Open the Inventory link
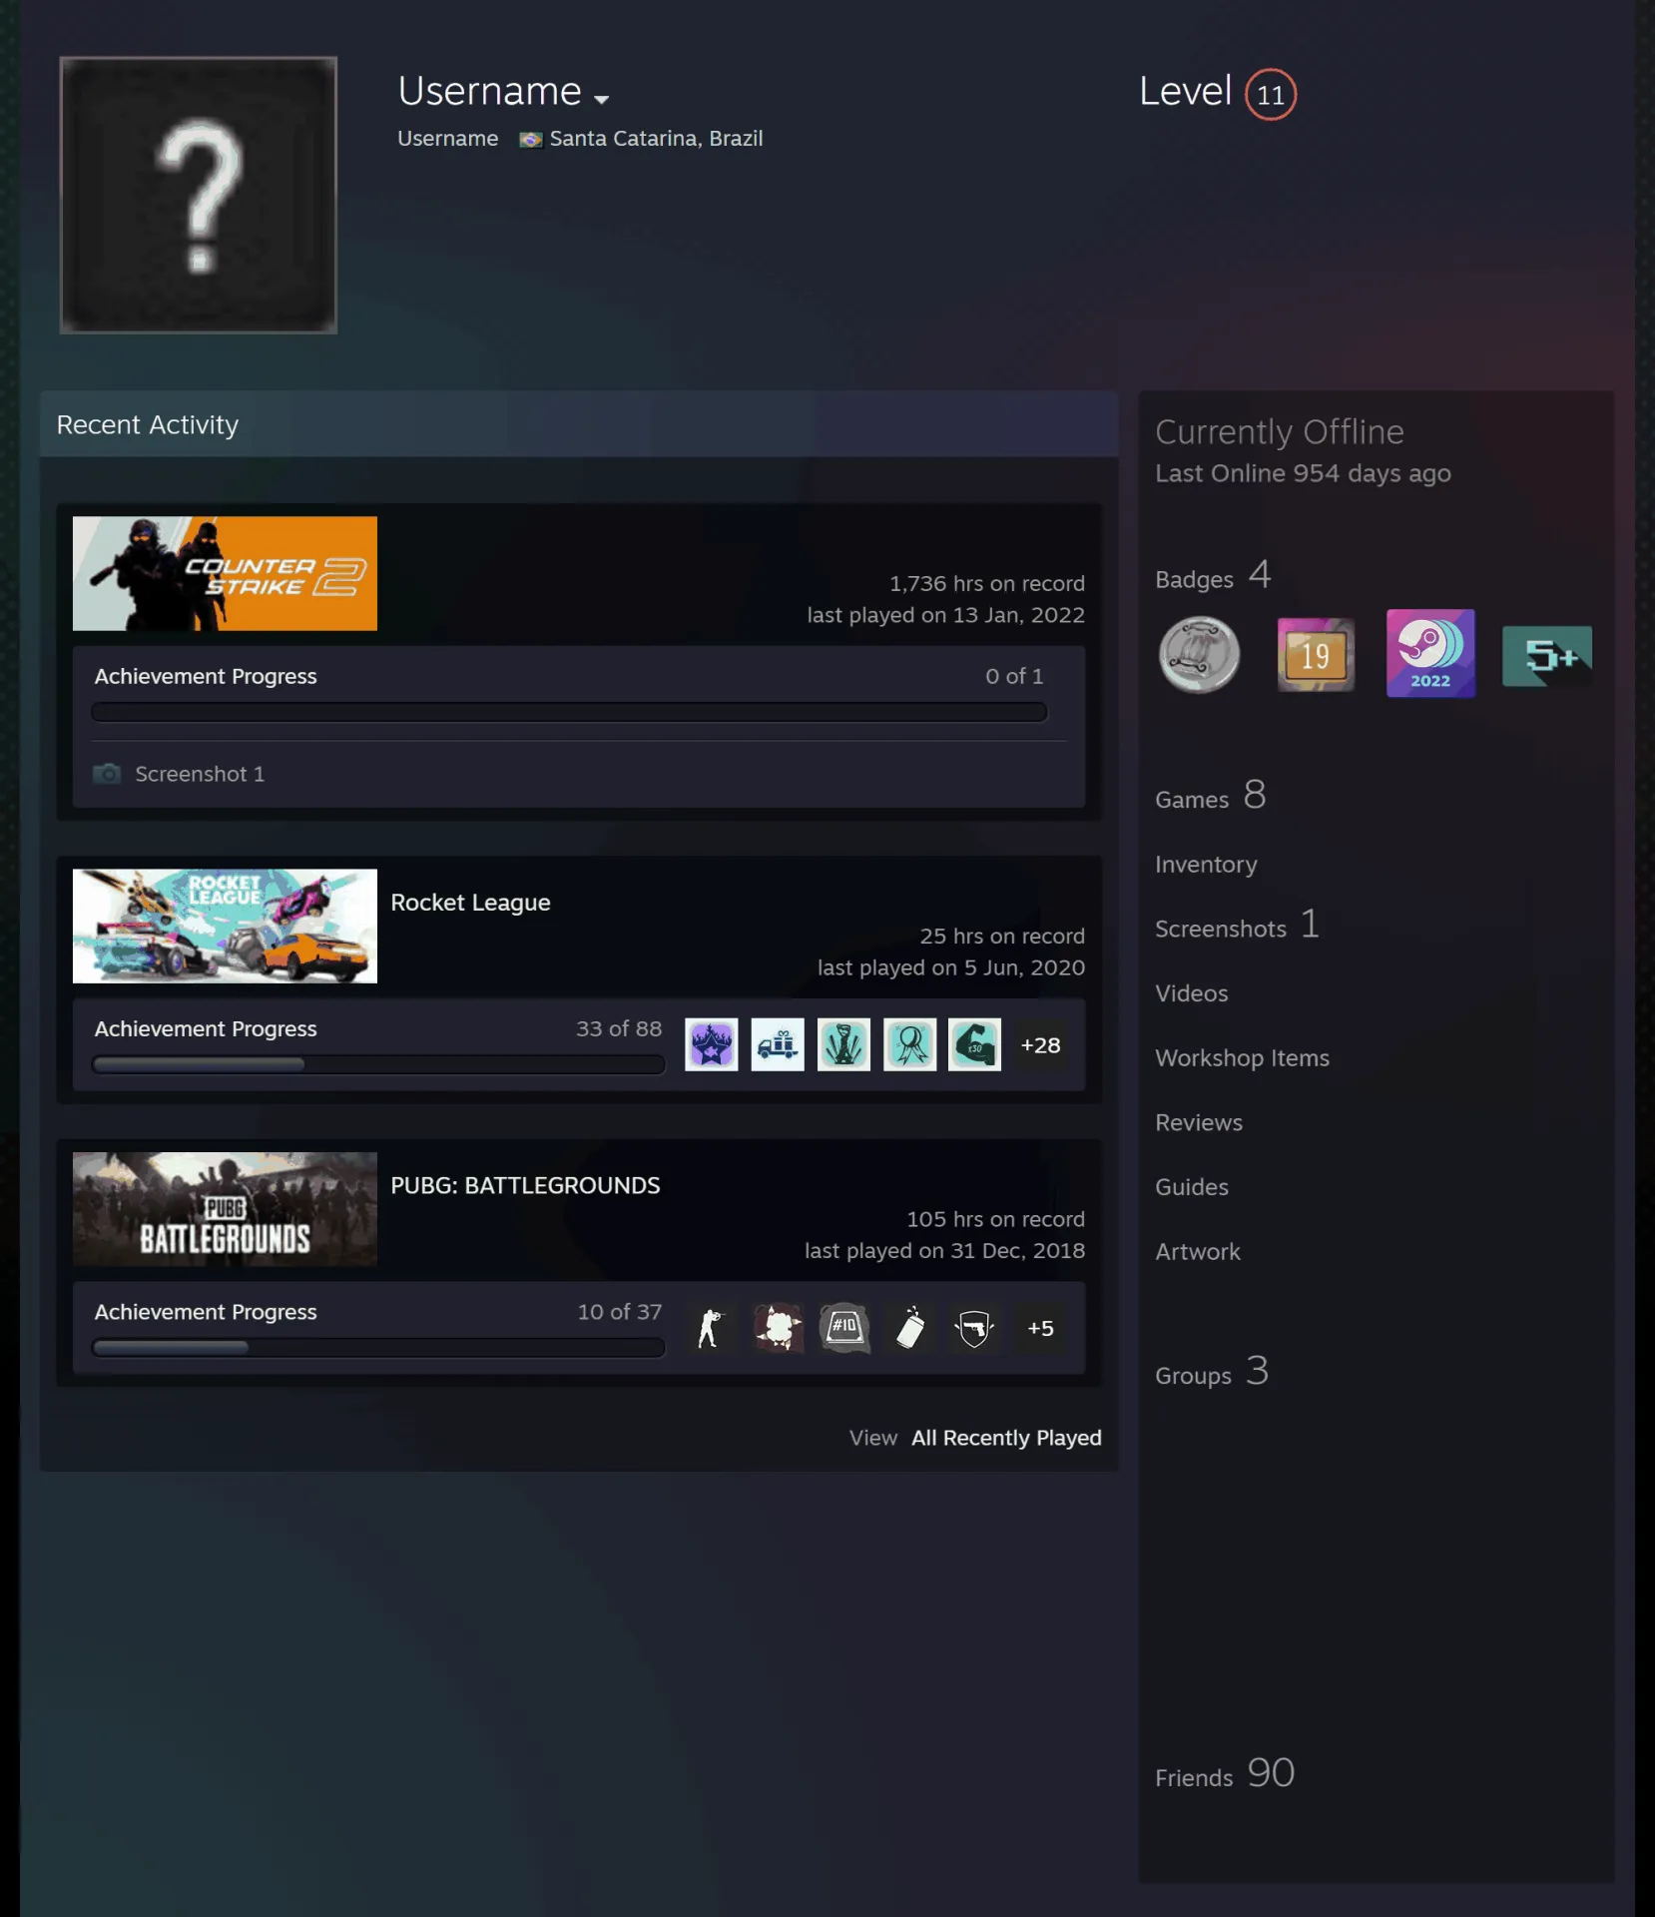Viewport: 1655px width, 1917px height. tap(1206, 865)
